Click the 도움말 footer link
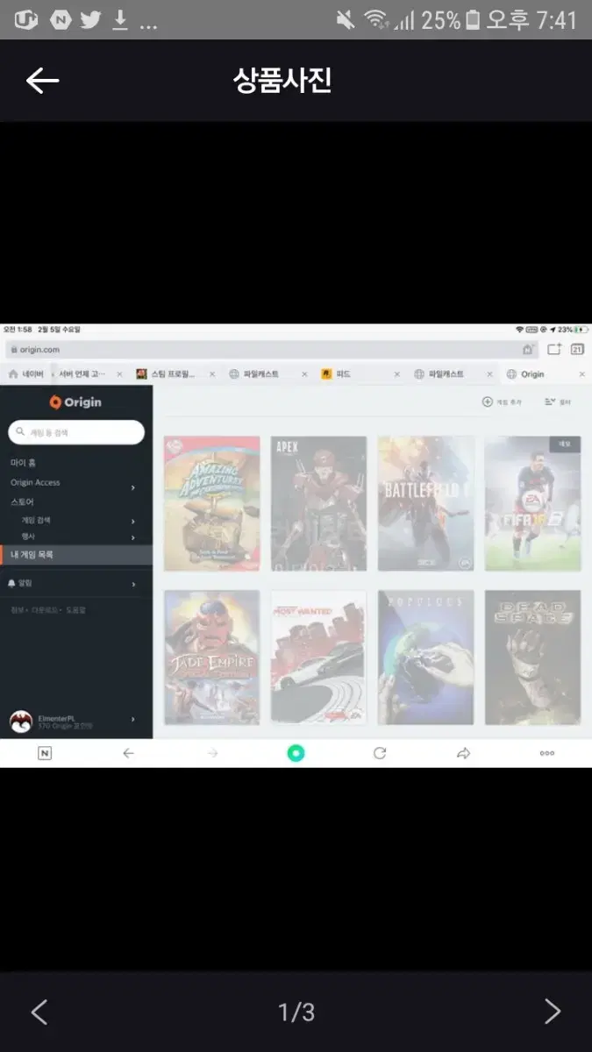Image resolution: width=592 pixels, height=1052 pixels. (76, 610)
